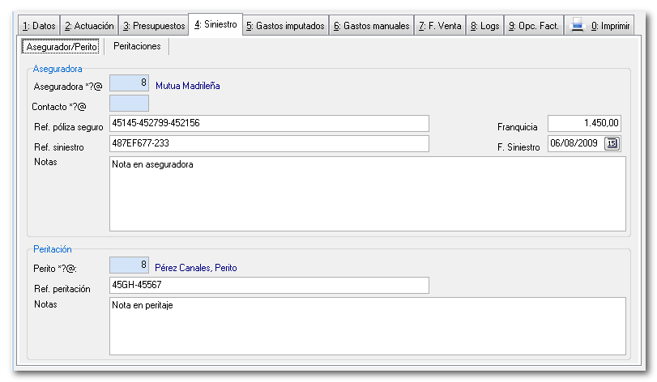Focus the Ref. póliza seguro field
The height and width of the screenshot is (382, 657).
pyautogui.click(x=268, y=124)
